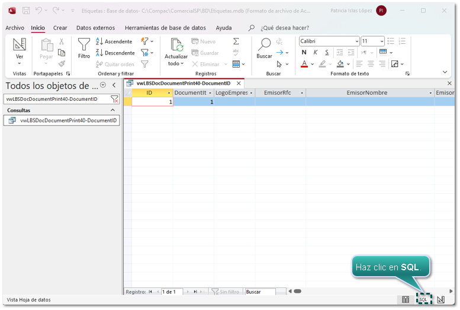This screenshot has height=310, width=460.
Task: Sort records with Descendente
Action: [115, 53]
